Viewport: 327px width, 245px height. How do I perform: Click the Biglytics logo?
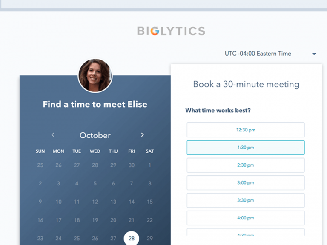171,31
